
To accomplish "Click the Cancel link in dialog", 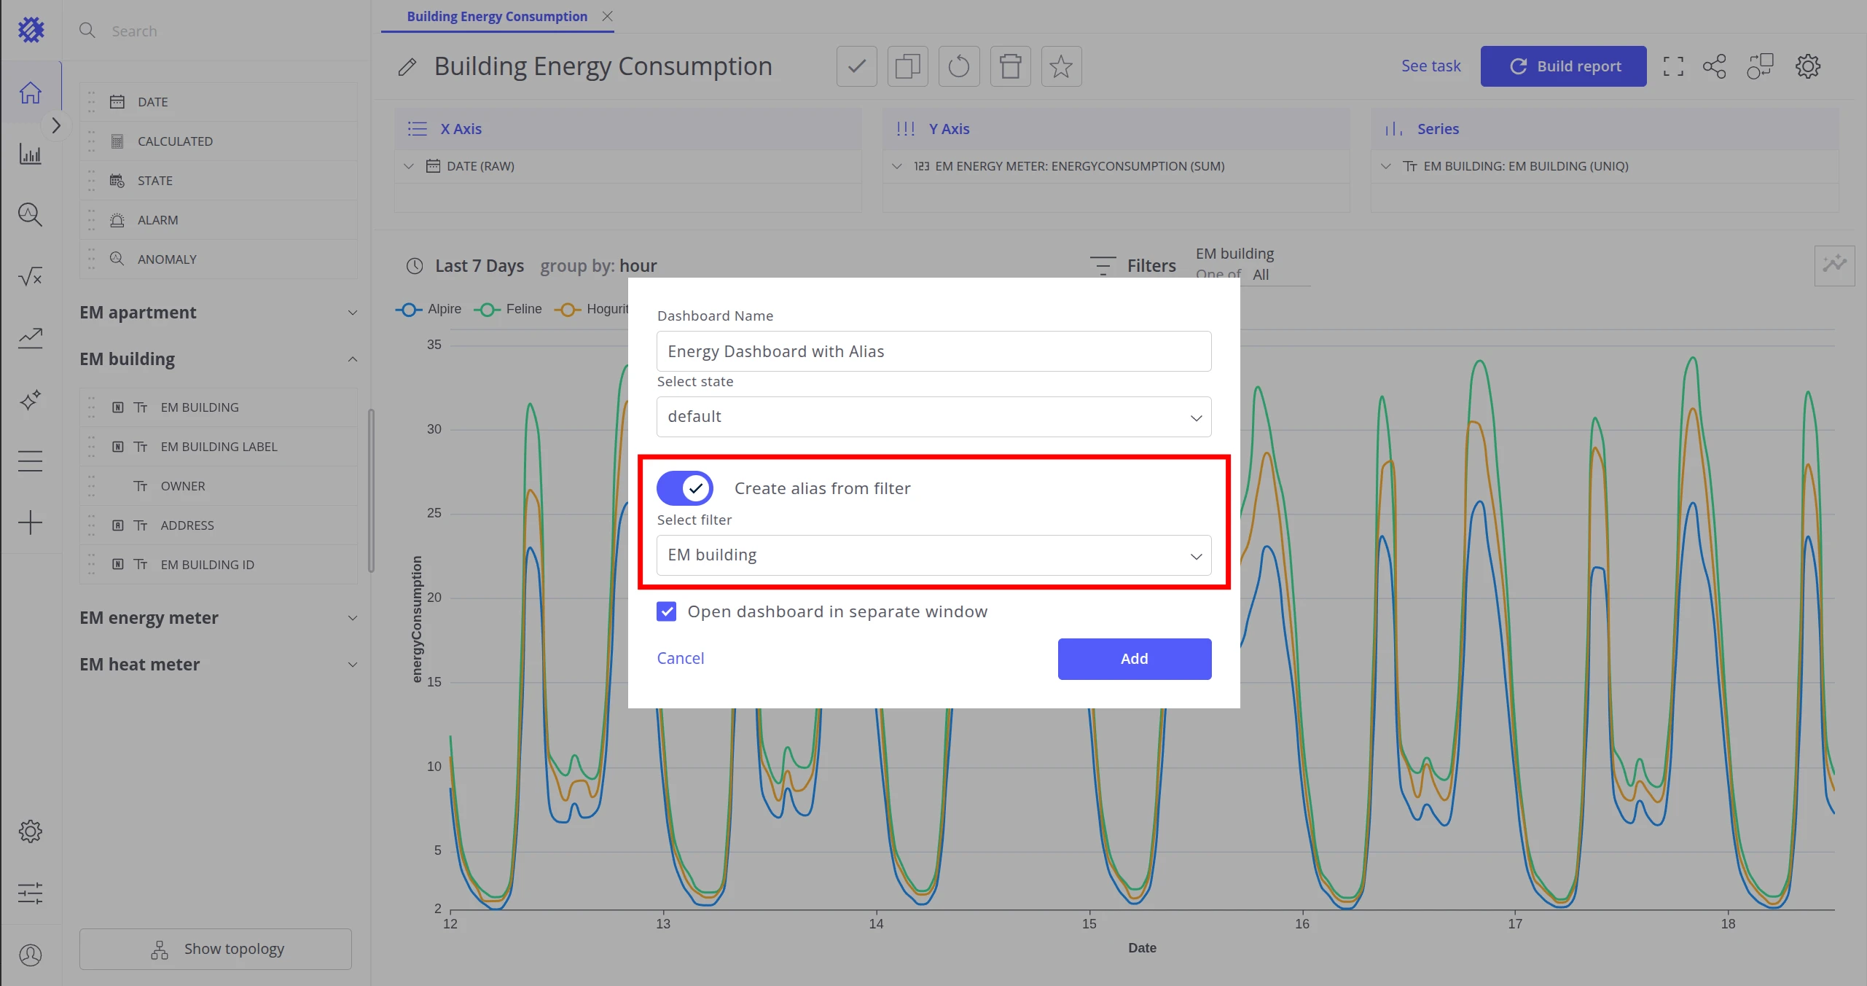I will 681,658.
